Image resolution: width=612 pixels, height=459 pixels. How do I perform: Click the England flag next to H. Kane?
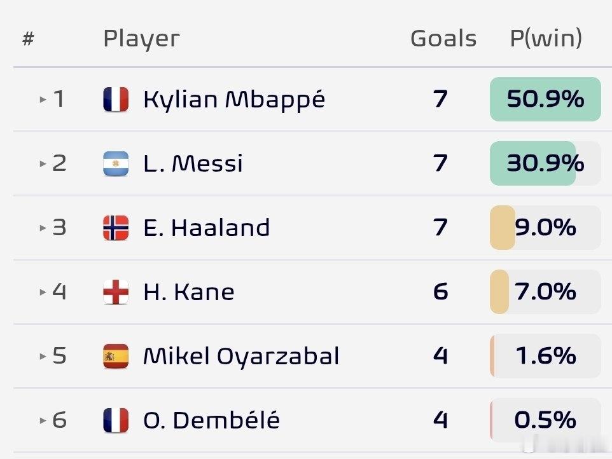pyautogui.click(x=116, y=292)
